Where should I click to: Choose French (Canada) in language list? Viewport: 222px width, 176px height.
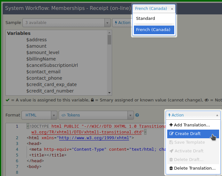click(x=153, y=30)
